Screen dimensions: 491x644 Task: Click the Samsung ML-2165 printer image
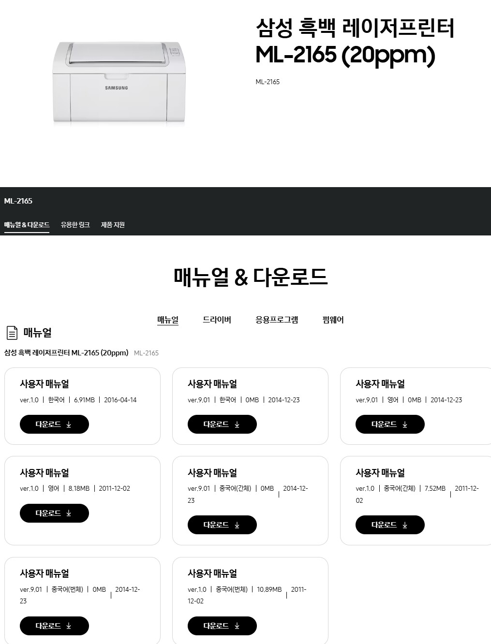119,83
